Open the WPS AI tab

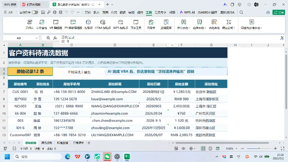[x=187, y=12]
